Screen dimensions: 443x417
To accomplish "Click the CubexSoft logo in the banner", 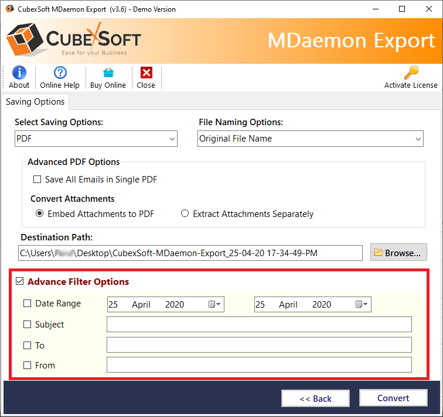I will pos(74,40).
